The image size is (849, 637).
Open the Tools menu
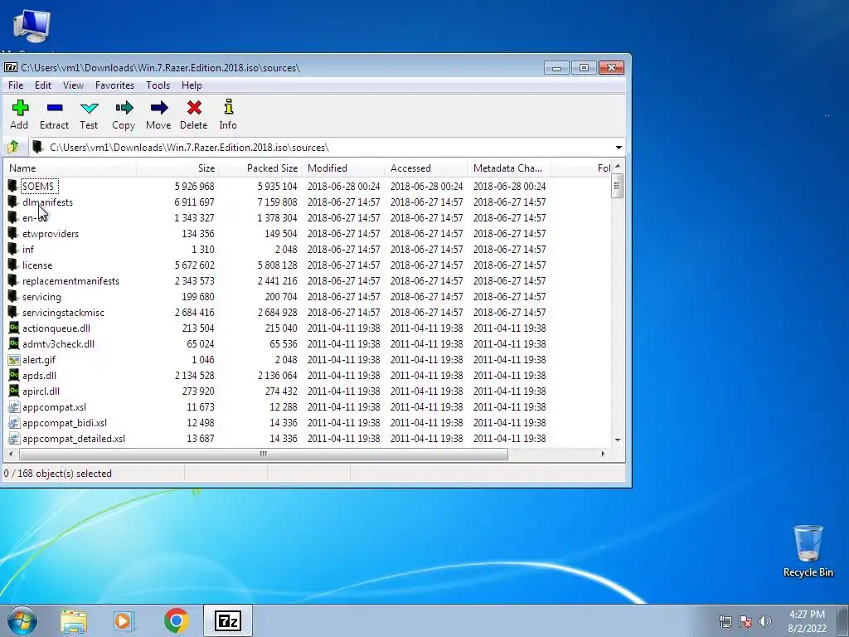click(x=158, y=85)
